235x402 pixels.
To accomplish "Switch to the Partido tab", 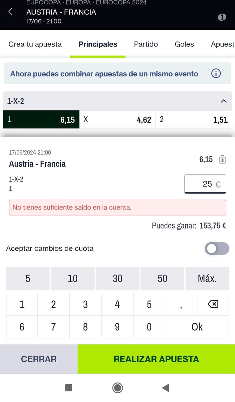I will click(x=146, y=44).
